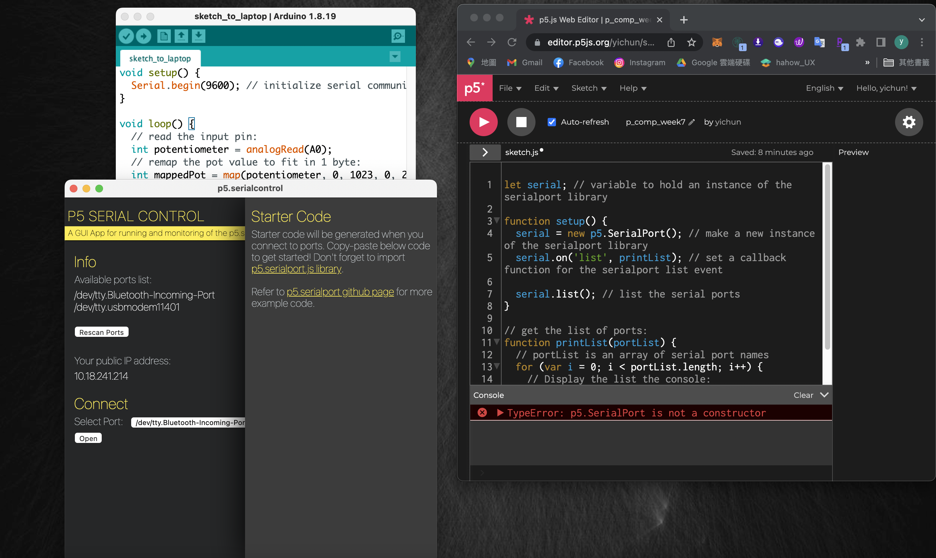The height and width of the screenshot is (558, 936).
Task: Bookmark page with star icon
Action: click(x=691, y=42)
